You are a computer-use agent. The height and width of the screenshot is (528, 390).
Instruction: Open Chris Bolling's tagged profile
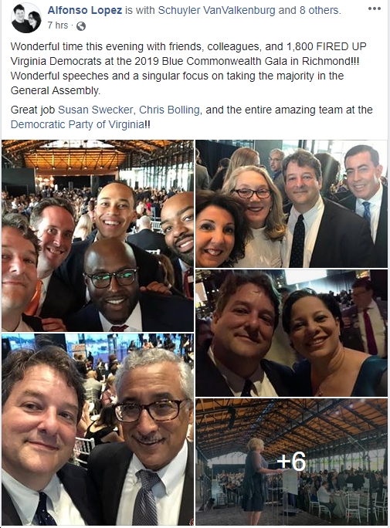tap(169, 110)
